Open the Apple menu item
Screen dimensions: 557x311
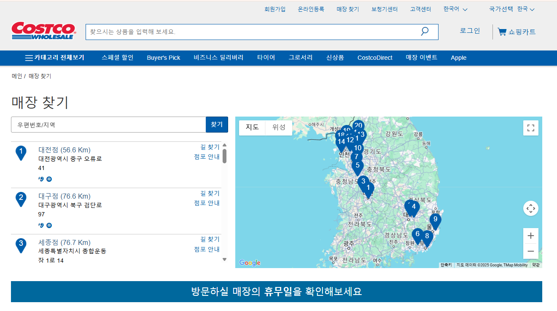459,58
